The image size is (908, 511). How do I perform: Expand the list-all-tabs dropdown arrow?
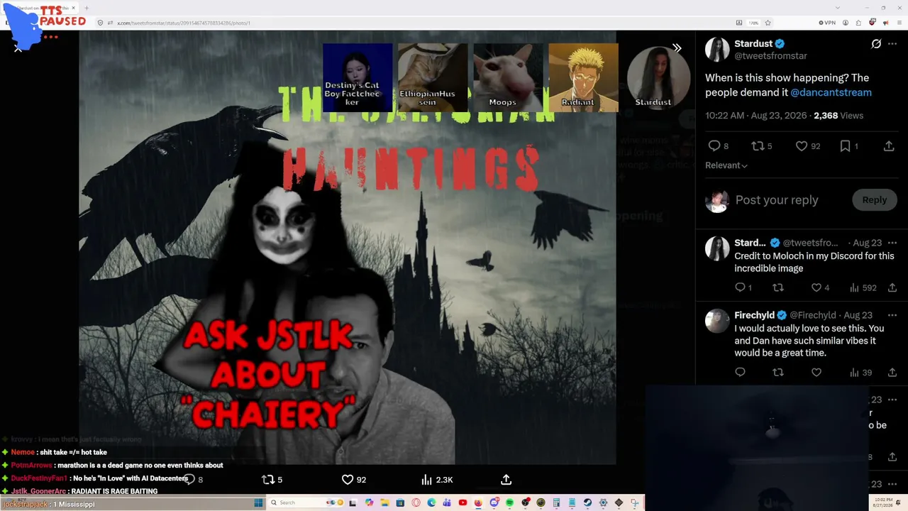click(x=838, y=9)
